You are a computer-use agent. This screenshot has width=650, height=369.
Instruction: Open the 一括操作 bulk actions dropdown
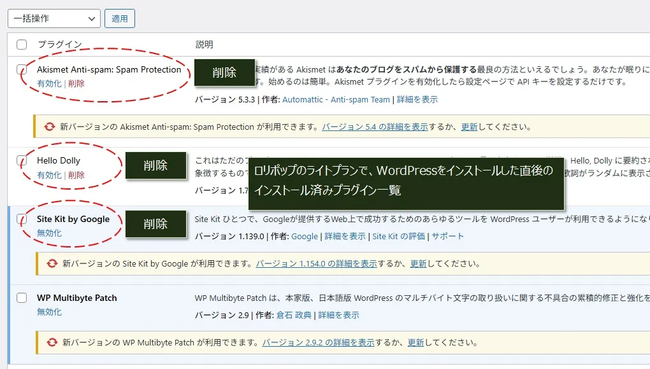54,18
